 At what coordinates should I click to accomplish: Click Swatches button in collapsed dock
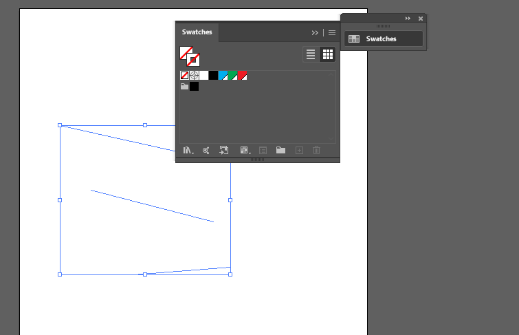click(384, 39)
